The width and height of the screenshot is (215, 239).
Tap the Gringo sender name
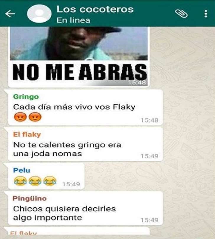(26, 97)
